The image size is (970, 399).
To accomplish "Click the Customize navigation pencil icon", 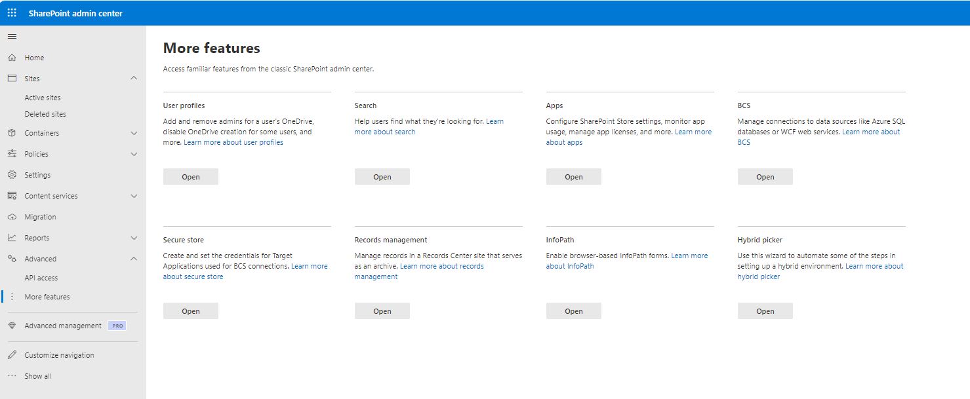I will [12, 355].
